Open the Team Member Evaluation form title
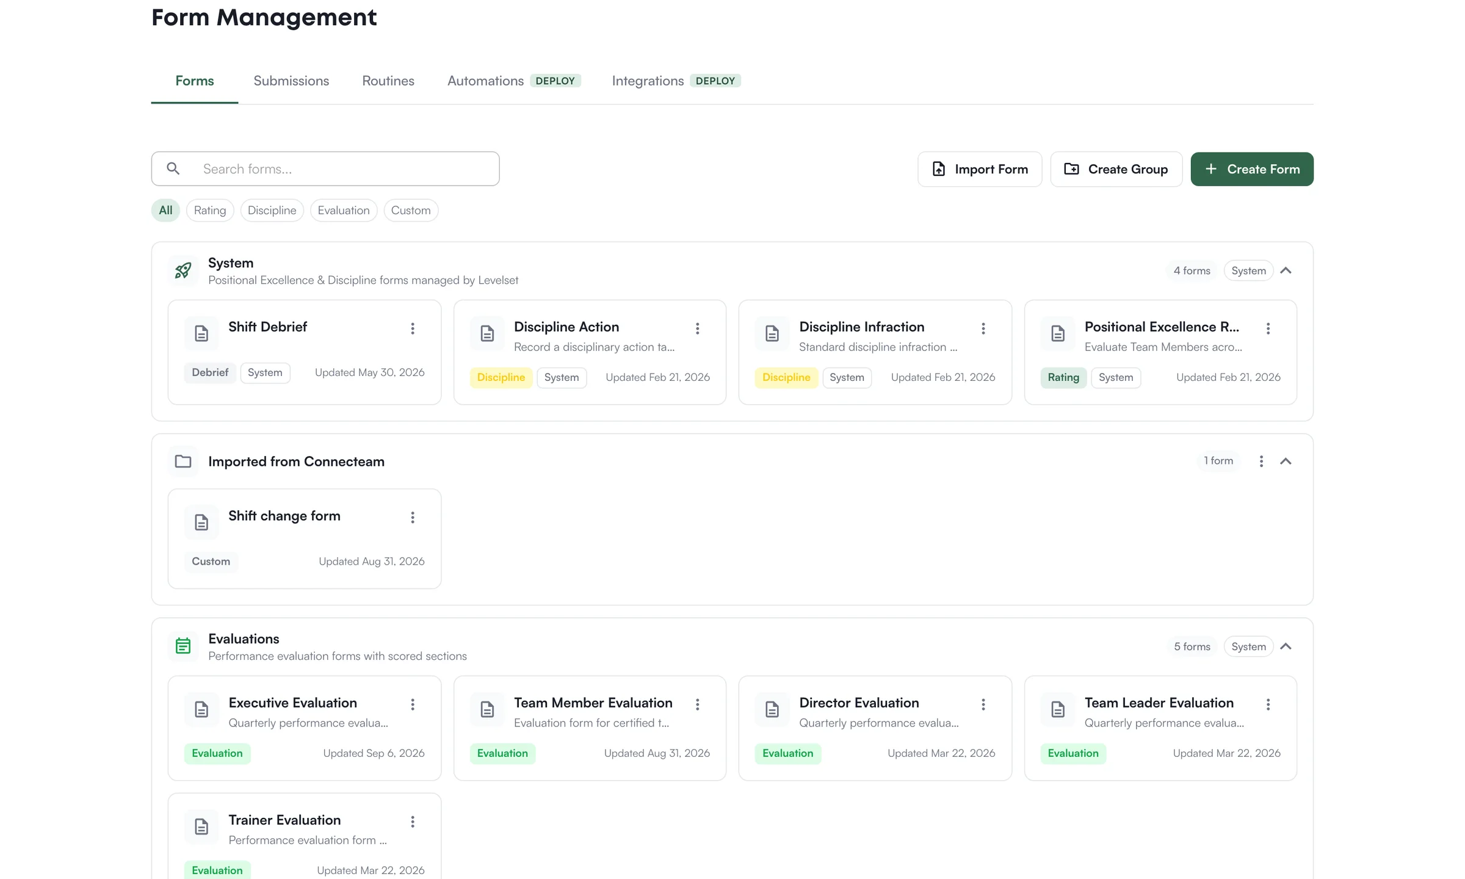The height and width of the screenshot is (879, 1465). click(593, 703)
